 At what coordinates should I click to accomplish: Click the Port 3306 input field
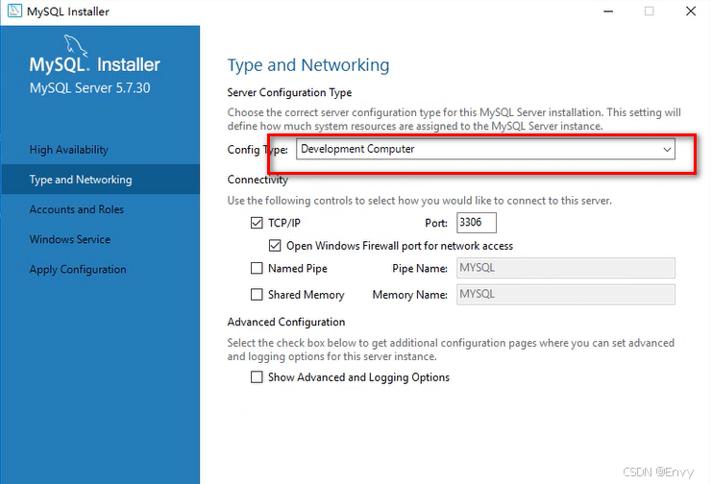tap(477, 223)
